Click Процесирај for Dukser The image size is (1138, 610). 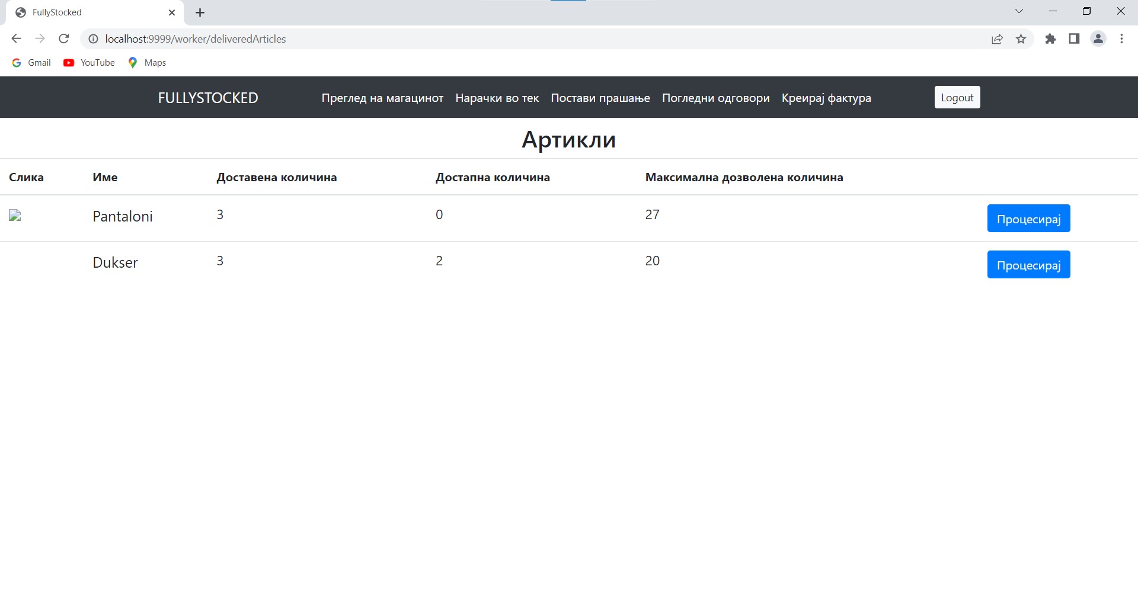click(x=1028, y=265)
